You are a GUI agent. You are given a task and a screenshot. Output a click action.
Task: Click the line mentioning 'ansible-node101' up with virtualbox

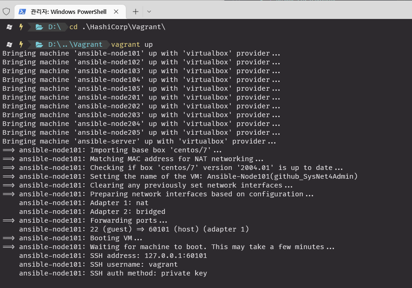pos(141,53)
